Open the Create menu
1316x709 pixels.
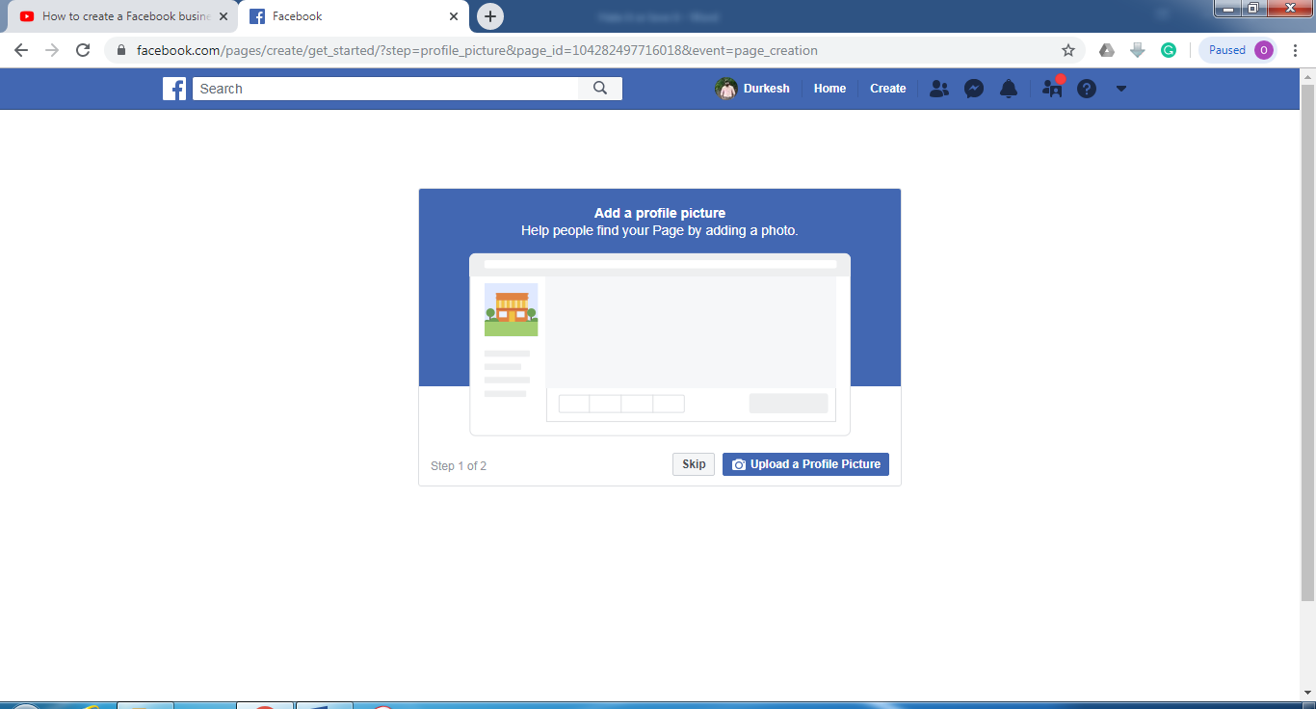coord(888,89)
